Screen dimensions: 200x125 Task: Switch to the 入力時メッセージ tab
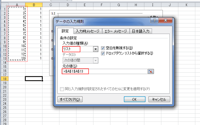tap(88, 31)
